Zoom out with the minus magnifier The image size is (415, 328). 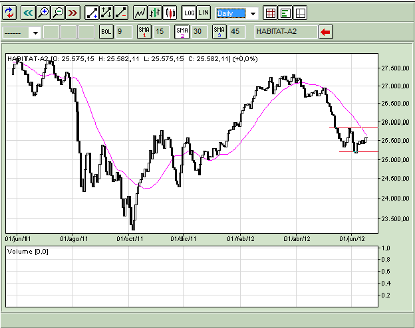click(59, 13)
